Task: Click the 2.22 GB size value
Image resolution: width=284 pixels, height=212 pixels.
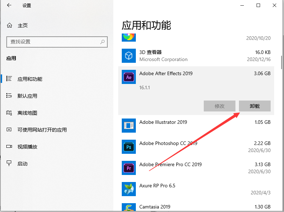Action: (x=262, y=143)
